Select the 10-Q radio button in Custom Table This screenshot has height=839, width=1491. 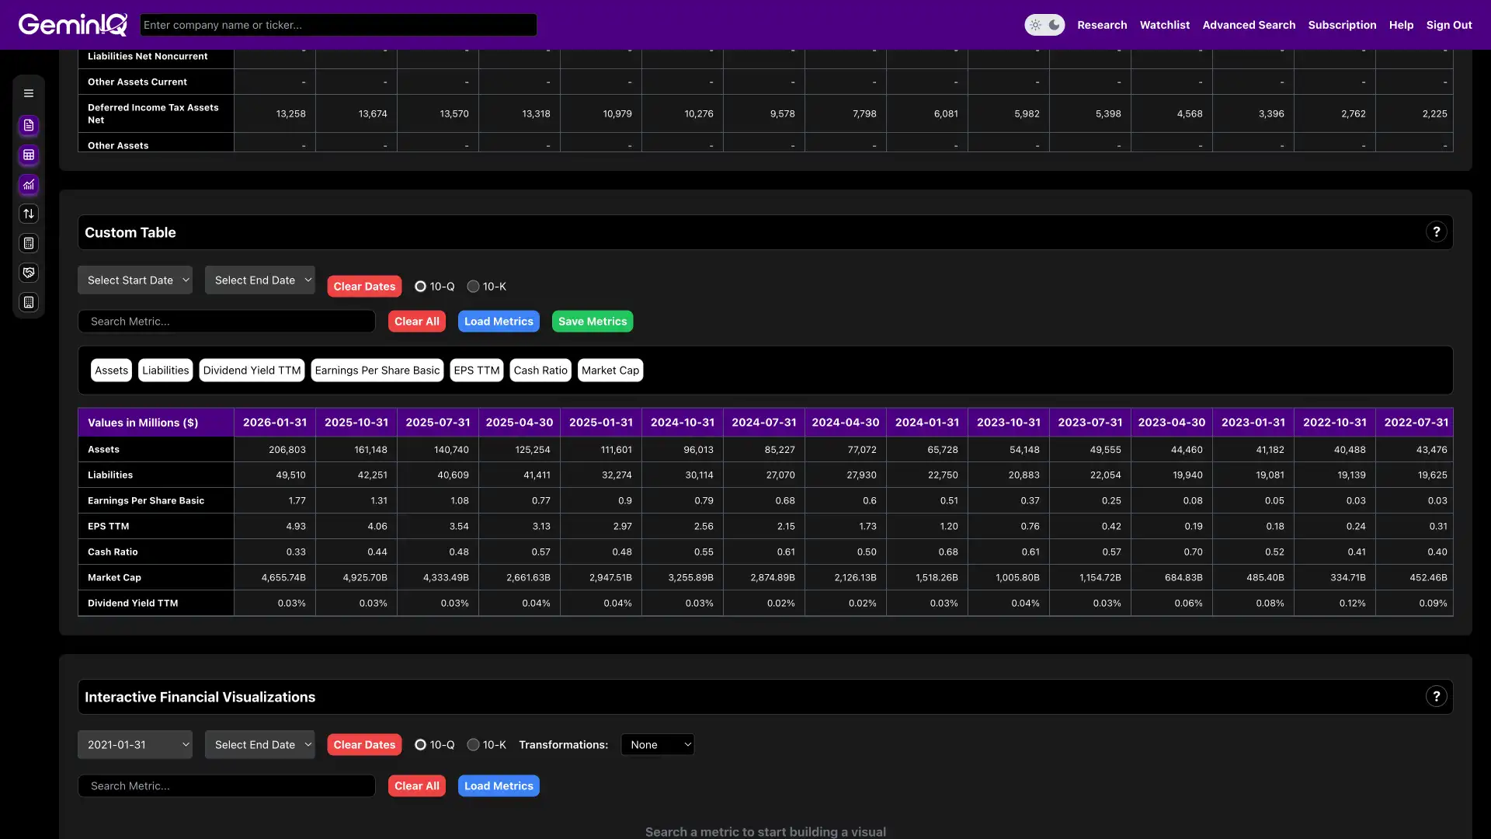(x=420, y=286)
